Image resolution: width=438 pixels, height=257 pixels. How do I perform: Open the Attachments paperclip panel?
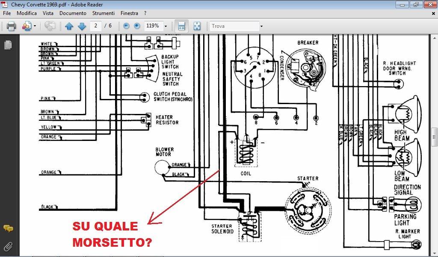tap(8, 246)
